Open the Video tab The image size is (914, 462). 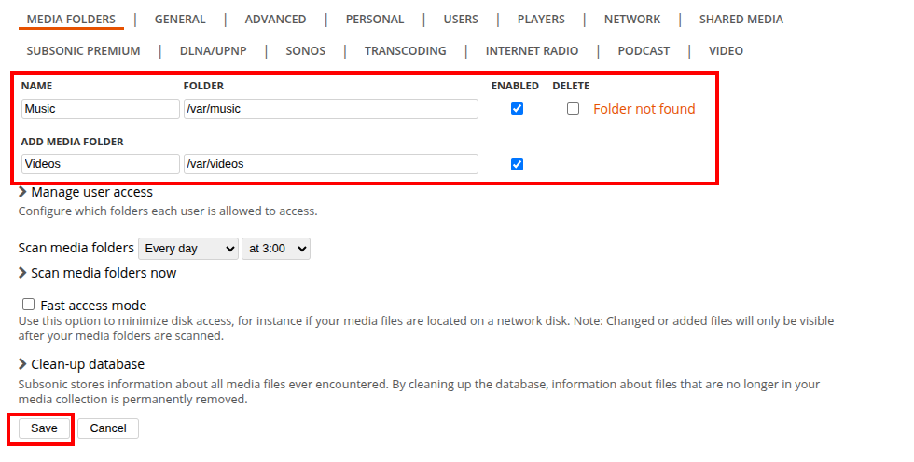click(726, 50)
